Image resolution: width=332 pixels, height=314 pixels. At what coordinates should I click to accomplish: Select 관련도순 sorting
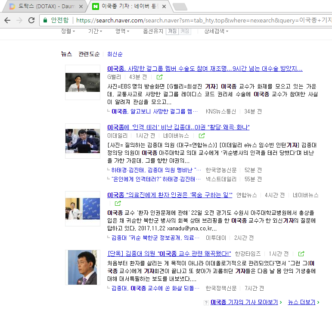point(89,54)
